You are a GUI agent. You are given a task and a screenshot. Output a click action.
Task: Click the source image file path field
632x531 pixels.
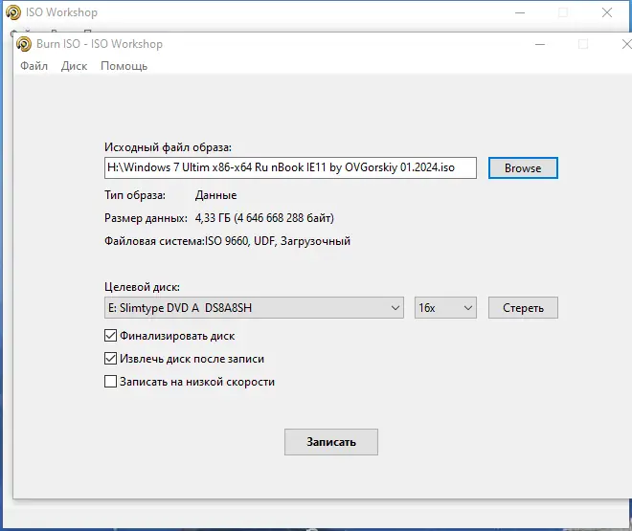[x=290, y=167]
